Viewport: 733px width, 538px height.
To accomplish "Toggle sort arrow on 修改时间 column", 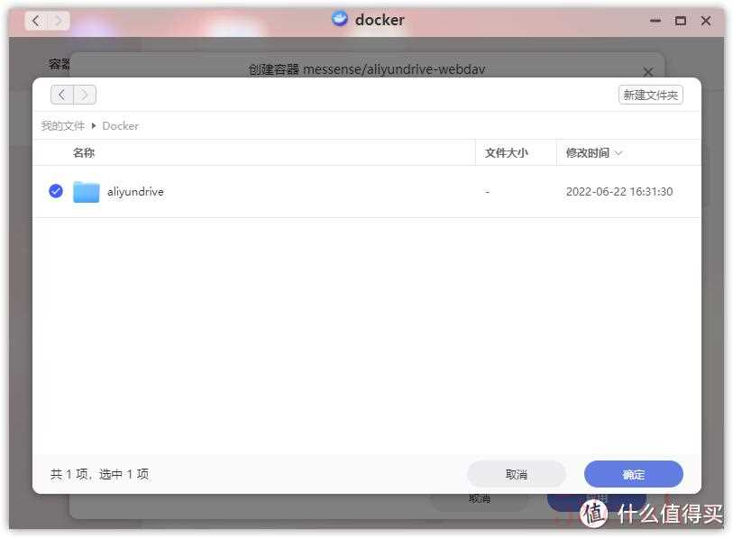I will [618, 153].
